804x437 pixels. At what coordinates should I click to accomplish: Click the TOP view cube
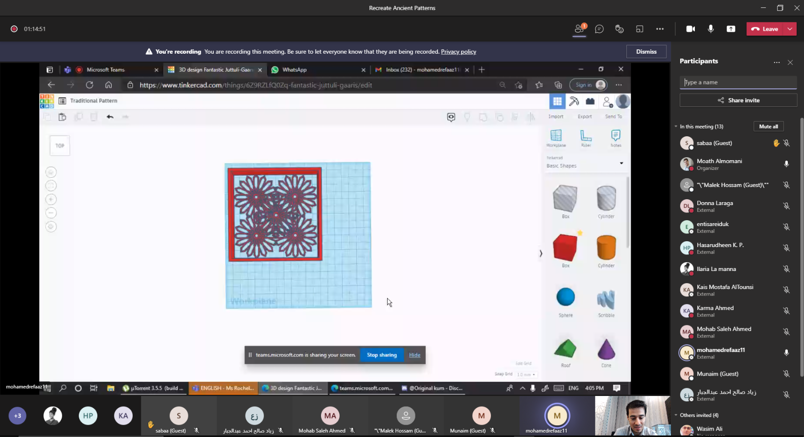[60, 146]
